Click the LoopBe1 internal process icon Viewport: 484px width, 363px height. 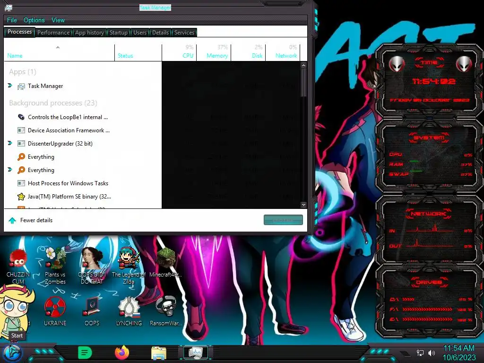pos(21,117)
